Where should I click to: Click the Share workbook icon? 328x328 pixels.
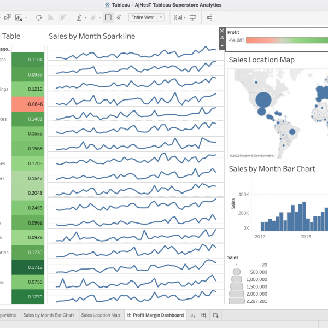pos(210,17)
